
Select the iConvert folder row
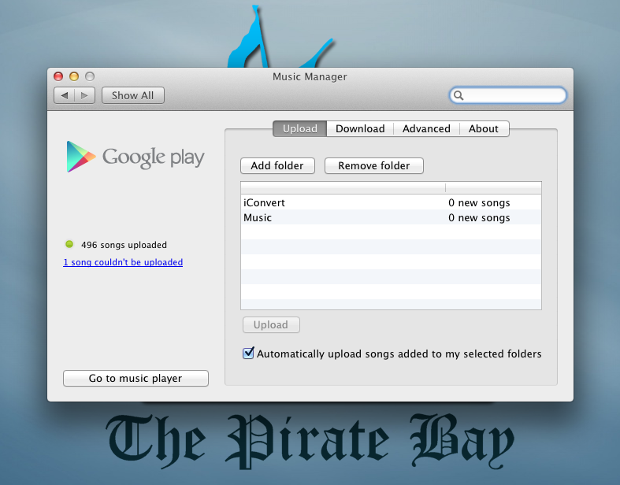point(391,202)
